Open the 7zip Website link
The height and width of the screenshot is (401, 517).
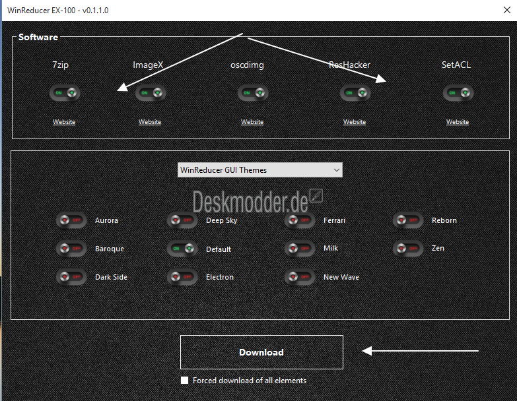click(64, 122)
